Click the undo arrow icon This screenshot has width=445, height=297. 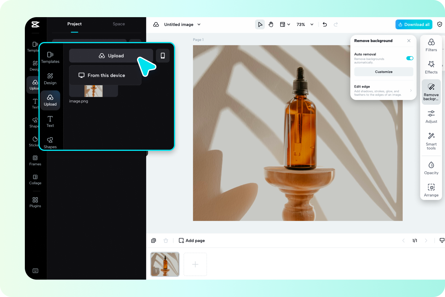325,25
